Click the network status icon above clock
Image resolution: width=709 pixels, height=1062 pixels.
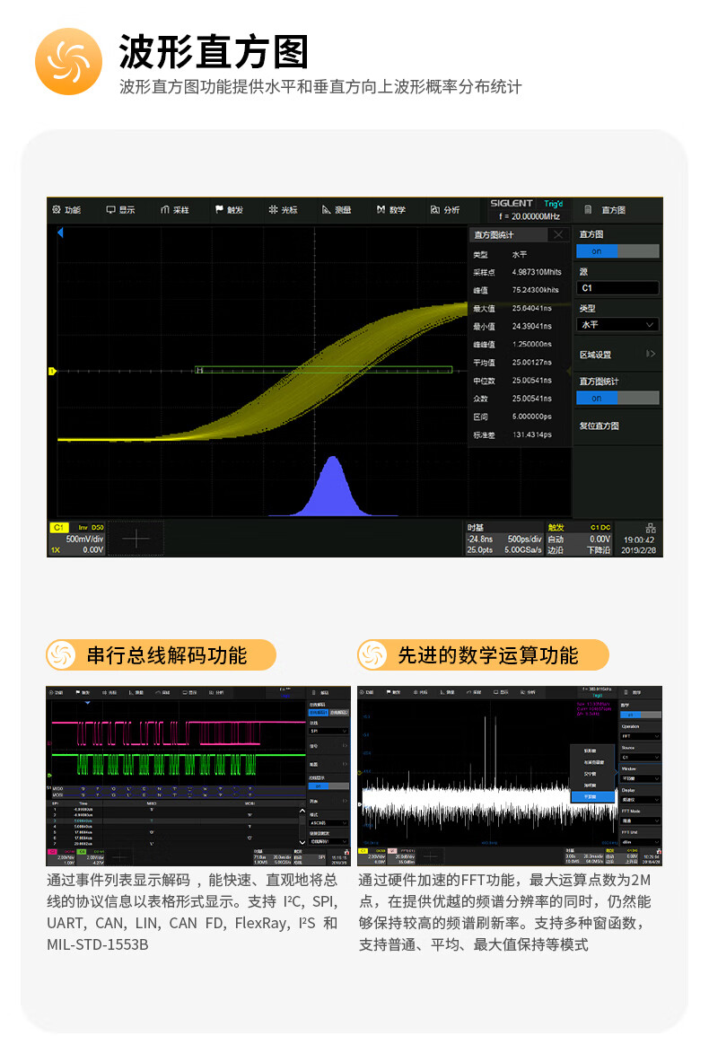pos(651,527)
